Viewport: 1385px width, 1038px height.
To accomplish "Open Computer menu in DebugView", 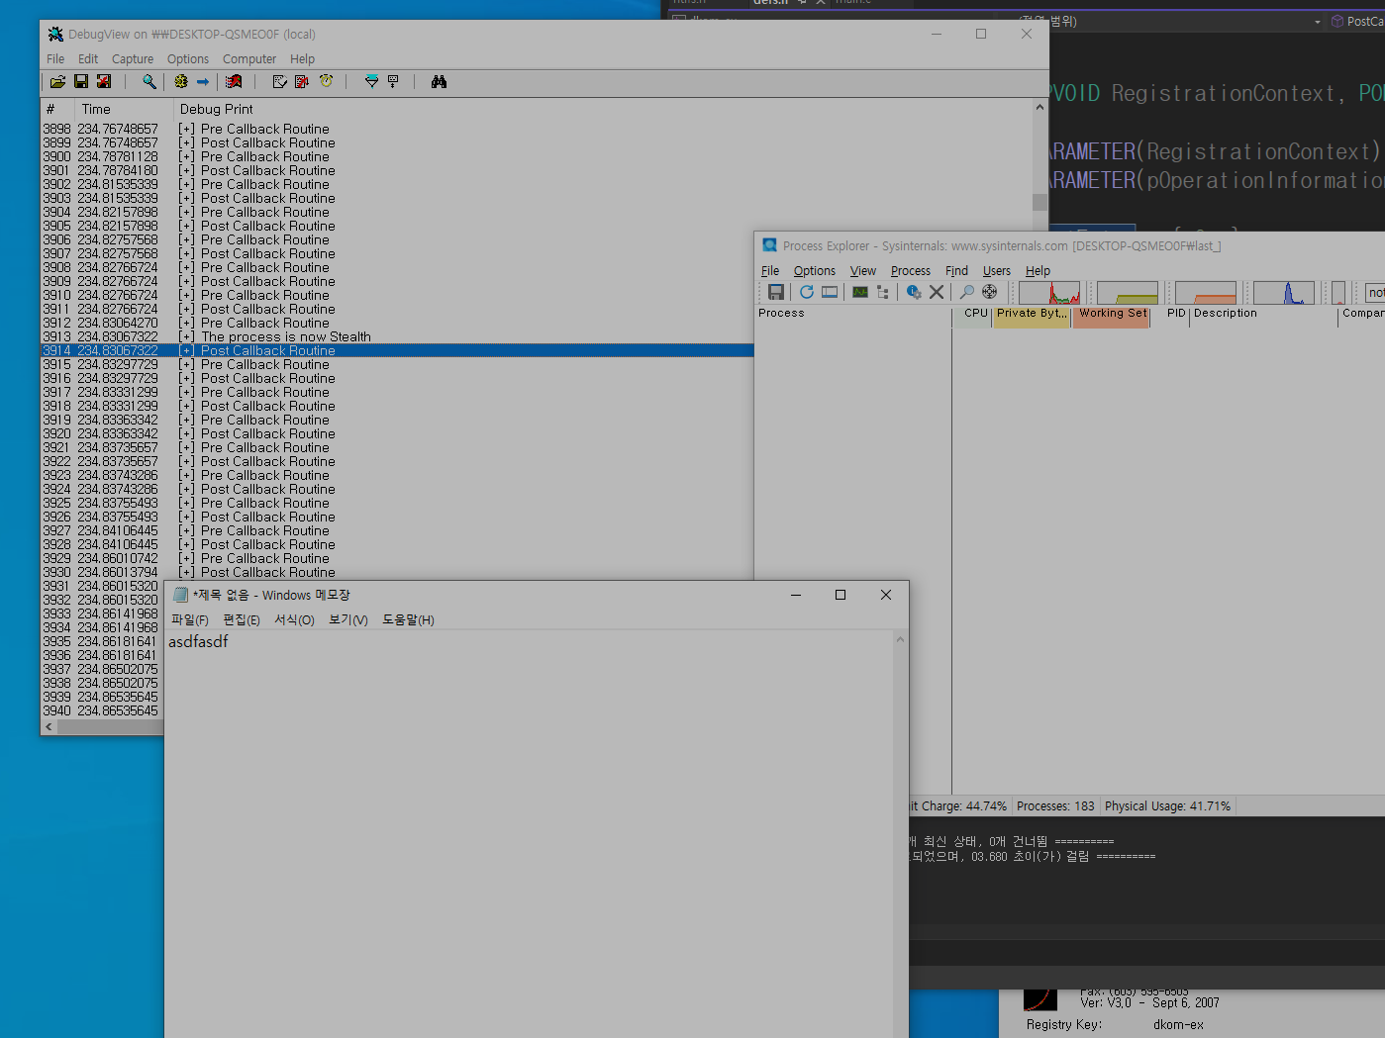I will 249,59.
